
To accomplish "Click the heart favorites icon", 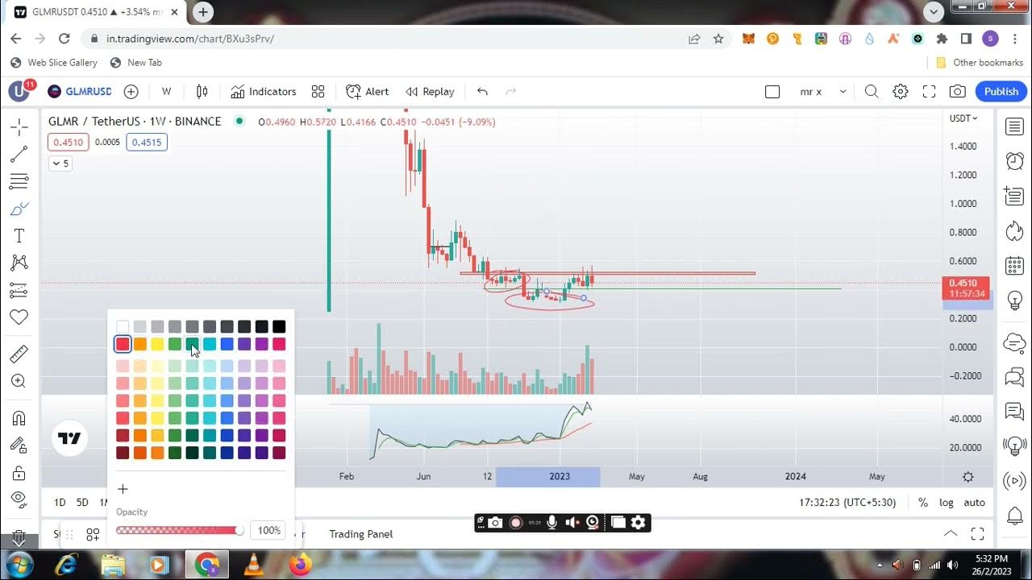I will coord(19,317).
